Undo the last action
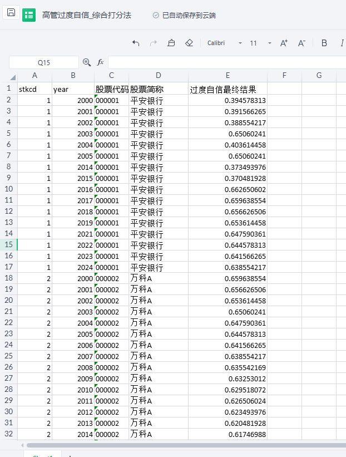Image resolution: width=346 pixels, height=457 pixels. coord(136,43)
